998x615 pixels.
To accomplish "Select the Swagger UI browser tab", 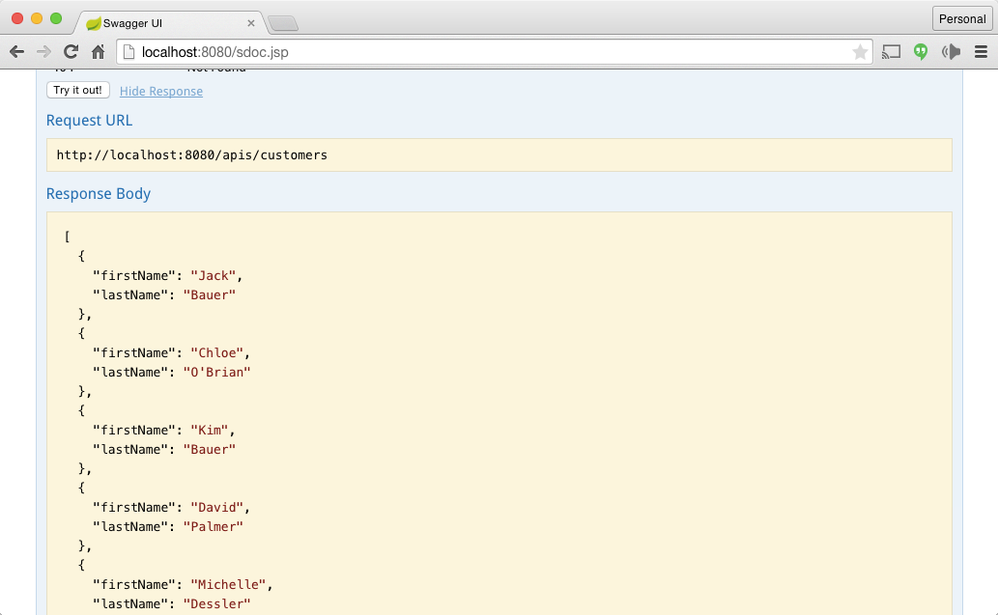I will tap(169, 23).
